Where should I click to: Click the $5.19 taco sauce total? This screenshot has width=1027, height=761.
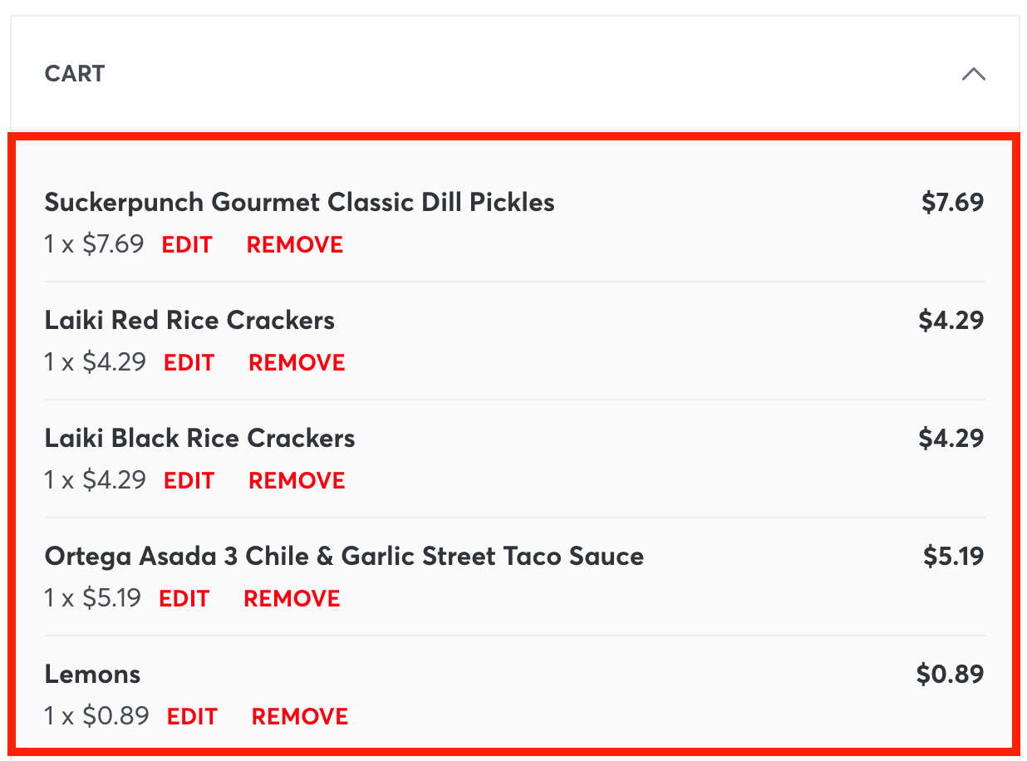pos(953,556)
